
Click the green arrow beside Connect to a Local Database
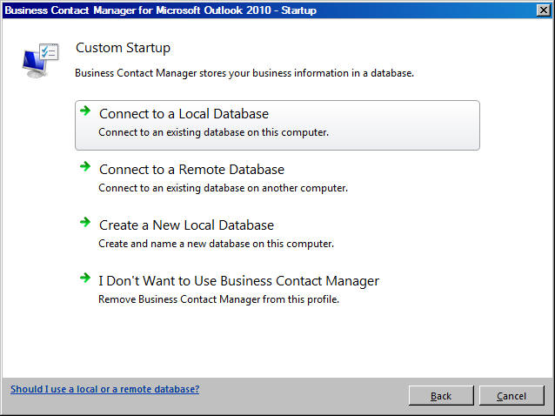click(85, 111)
